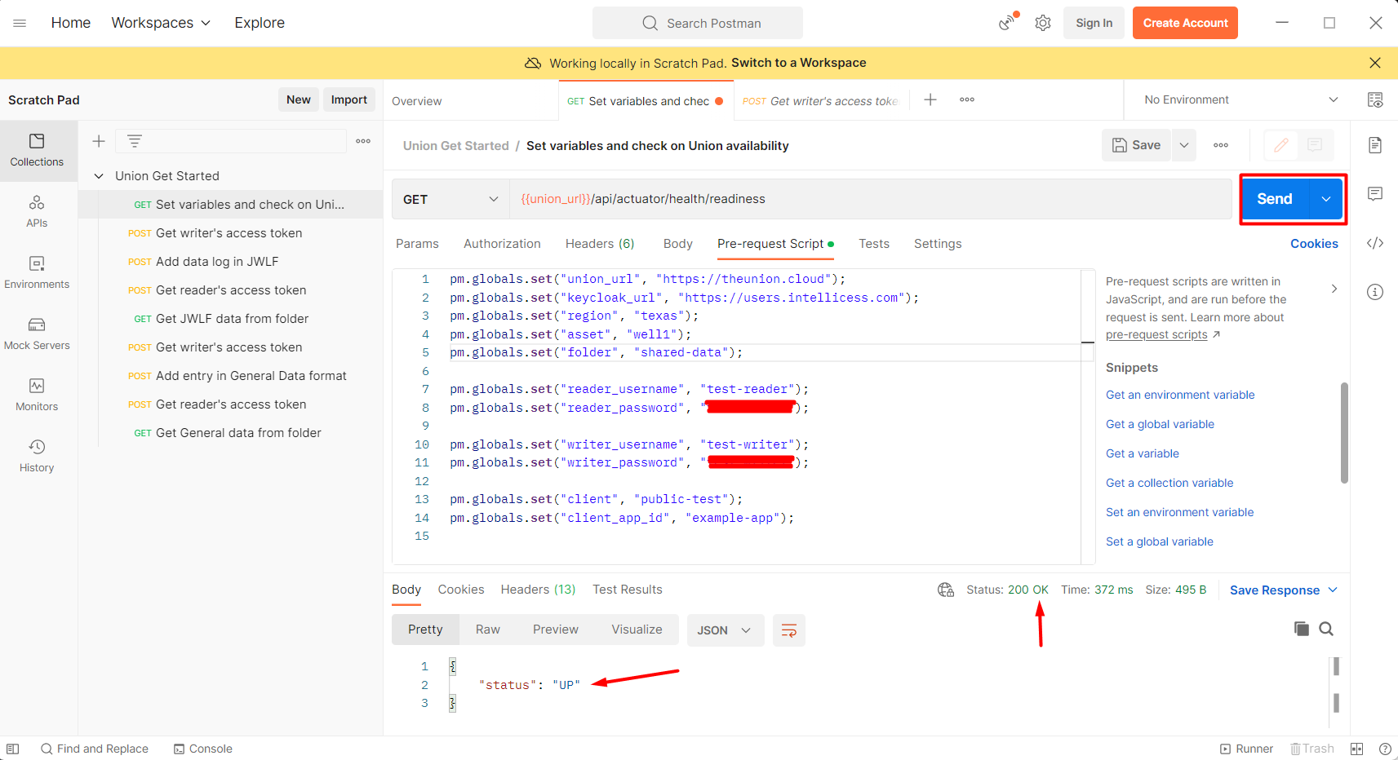Switch to the Tests tab

point(873,244)
